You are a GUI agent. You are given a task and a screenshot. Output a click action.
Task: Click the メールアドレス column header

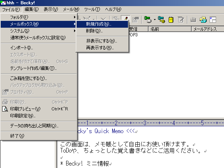tap(208, 29)
